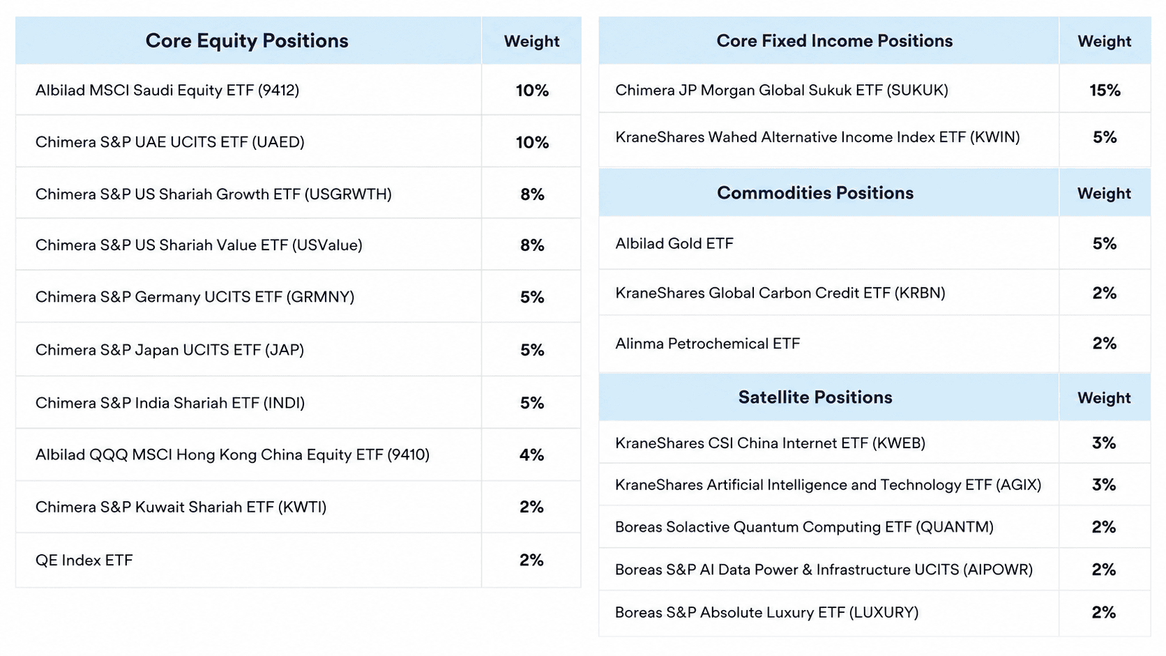Select the Weight header beside Commodities Positions
The image size is (1166, 656).
(1104, 193)
